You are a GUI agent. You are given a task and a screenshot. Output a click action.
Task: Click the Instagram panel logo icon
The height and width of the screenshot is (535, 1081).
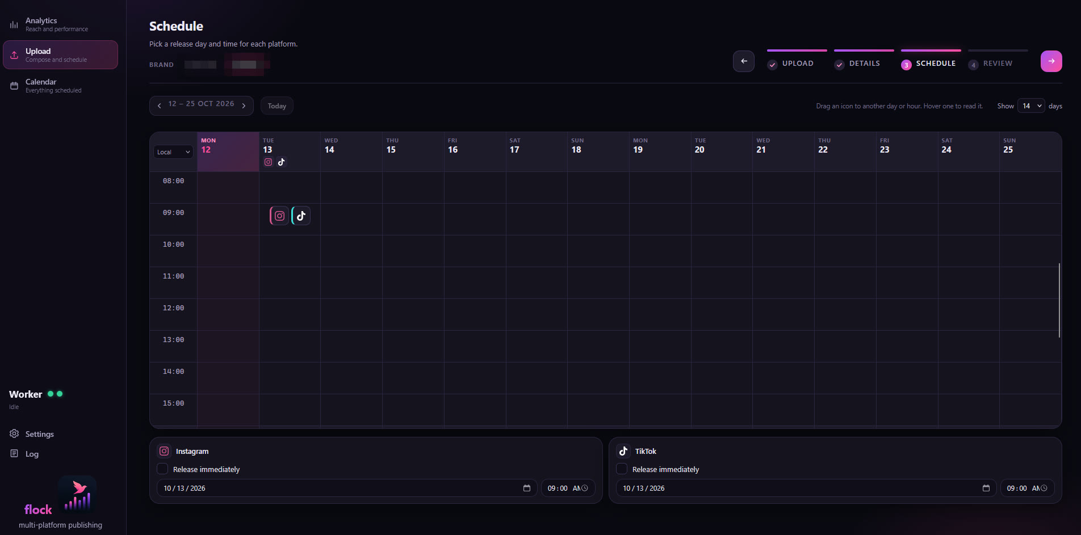[x=164, y=451]
